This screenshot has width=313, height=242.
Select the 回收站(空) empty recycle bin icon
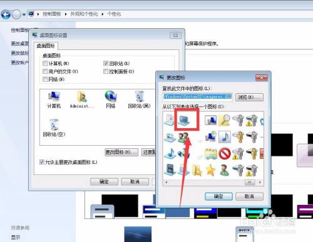(x=54, y=128)
